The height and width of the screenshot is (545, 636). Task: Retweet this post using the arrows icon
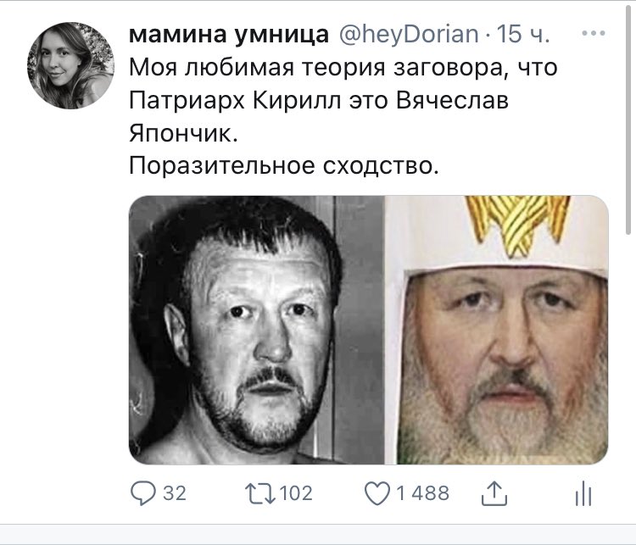tap(260, 493)
